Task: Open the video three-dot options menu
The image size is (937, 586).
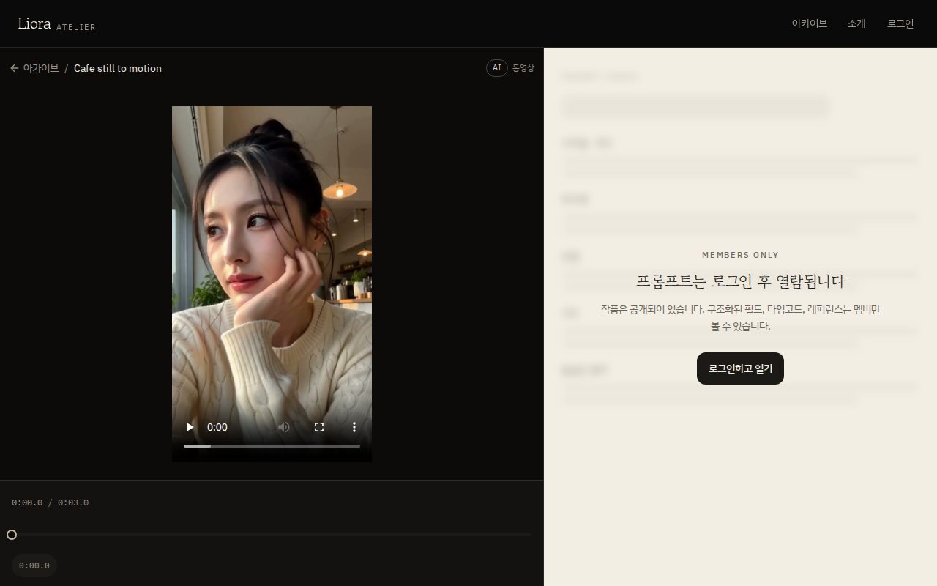Action: click(354, 427)
